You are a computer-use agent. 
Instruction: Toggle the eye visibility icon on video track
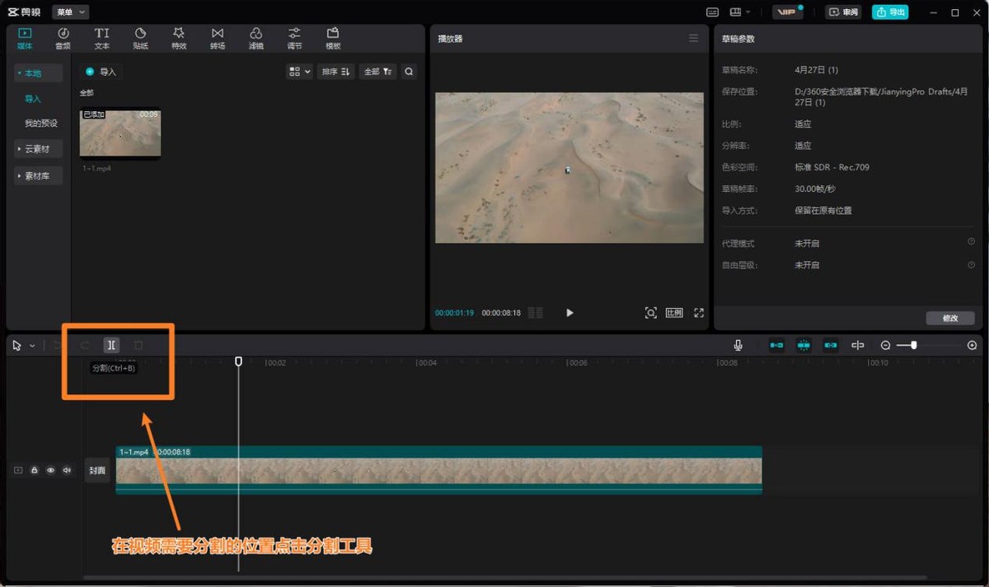pyautogui.click(x=50, y=470)
